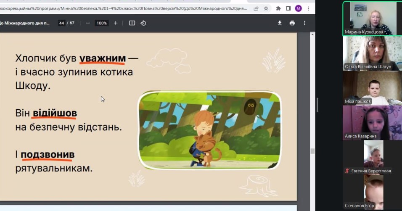Zoom in on the PDF
Image resolution: width=402 pixels, height=211 pixels.
pyautogui.click(x=116, y=23)
